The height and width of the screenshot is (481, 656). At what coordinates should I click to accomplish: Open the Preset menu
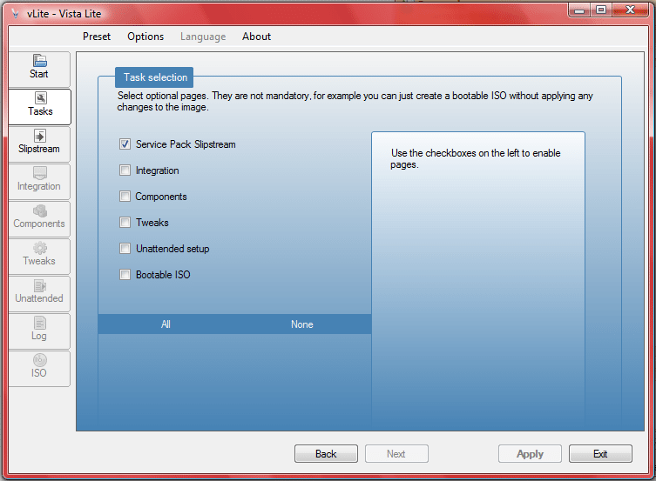(x=97, y=37)
